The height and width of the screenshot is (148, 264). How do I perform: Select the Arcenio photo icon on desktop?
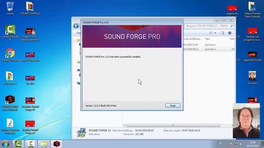252,78
